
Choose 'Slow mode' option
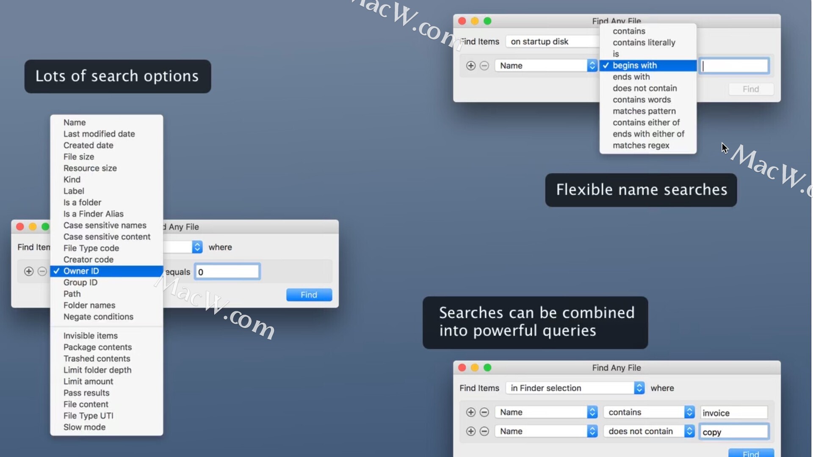pyautogui.click(x=106, y=427)
